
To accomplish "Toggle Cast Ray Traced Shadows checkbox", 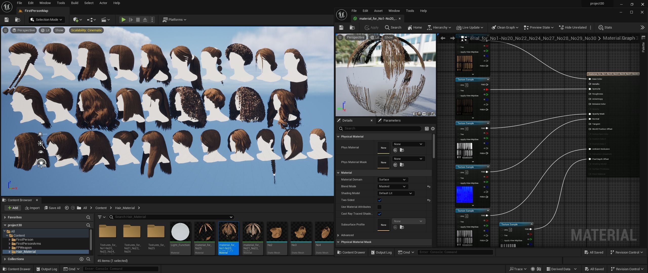I will tap(379, 214).
